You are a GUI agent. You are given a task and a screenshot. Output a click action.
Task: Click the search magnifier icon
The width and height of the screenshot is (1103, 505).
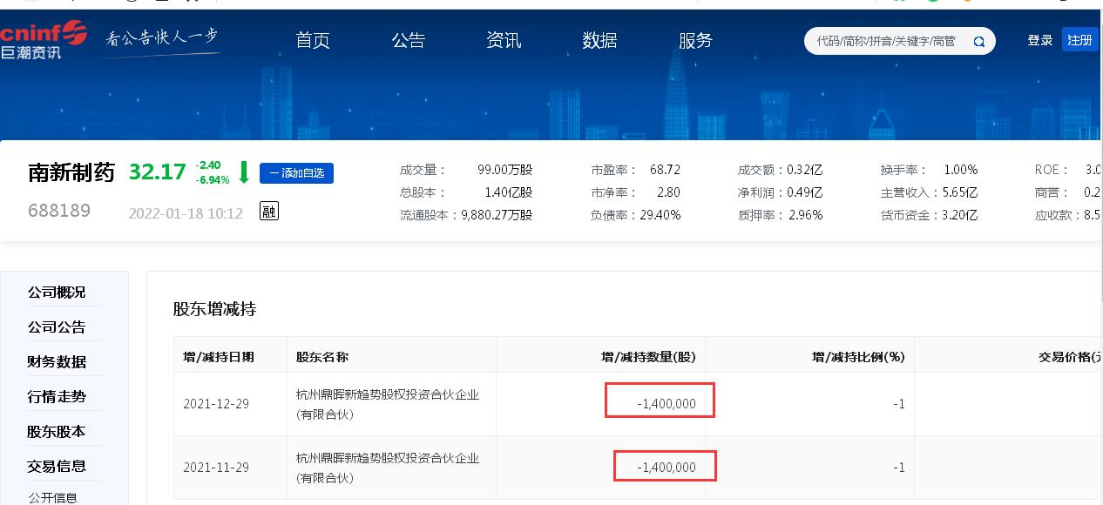pos(978,42)
